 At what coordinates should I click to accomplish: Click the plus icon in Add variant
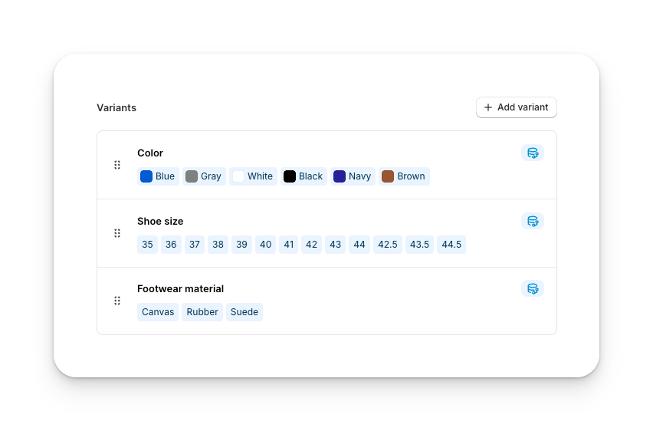pos(488,107)
